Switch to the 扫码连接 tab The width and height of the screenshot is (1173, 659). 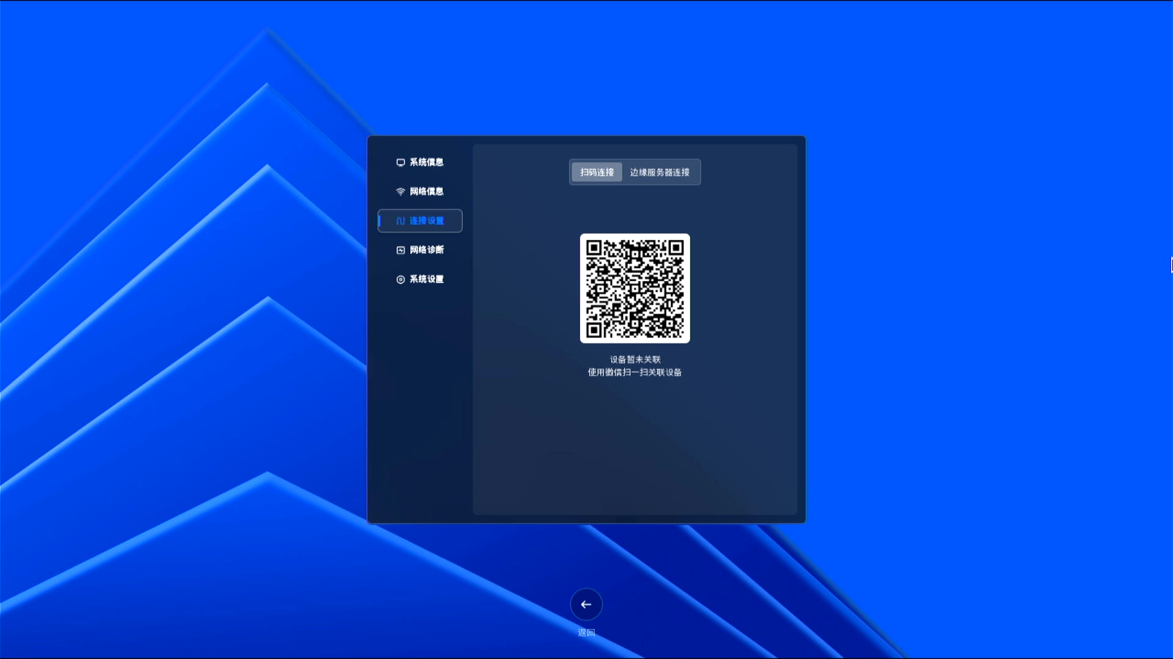pos(597,172)
